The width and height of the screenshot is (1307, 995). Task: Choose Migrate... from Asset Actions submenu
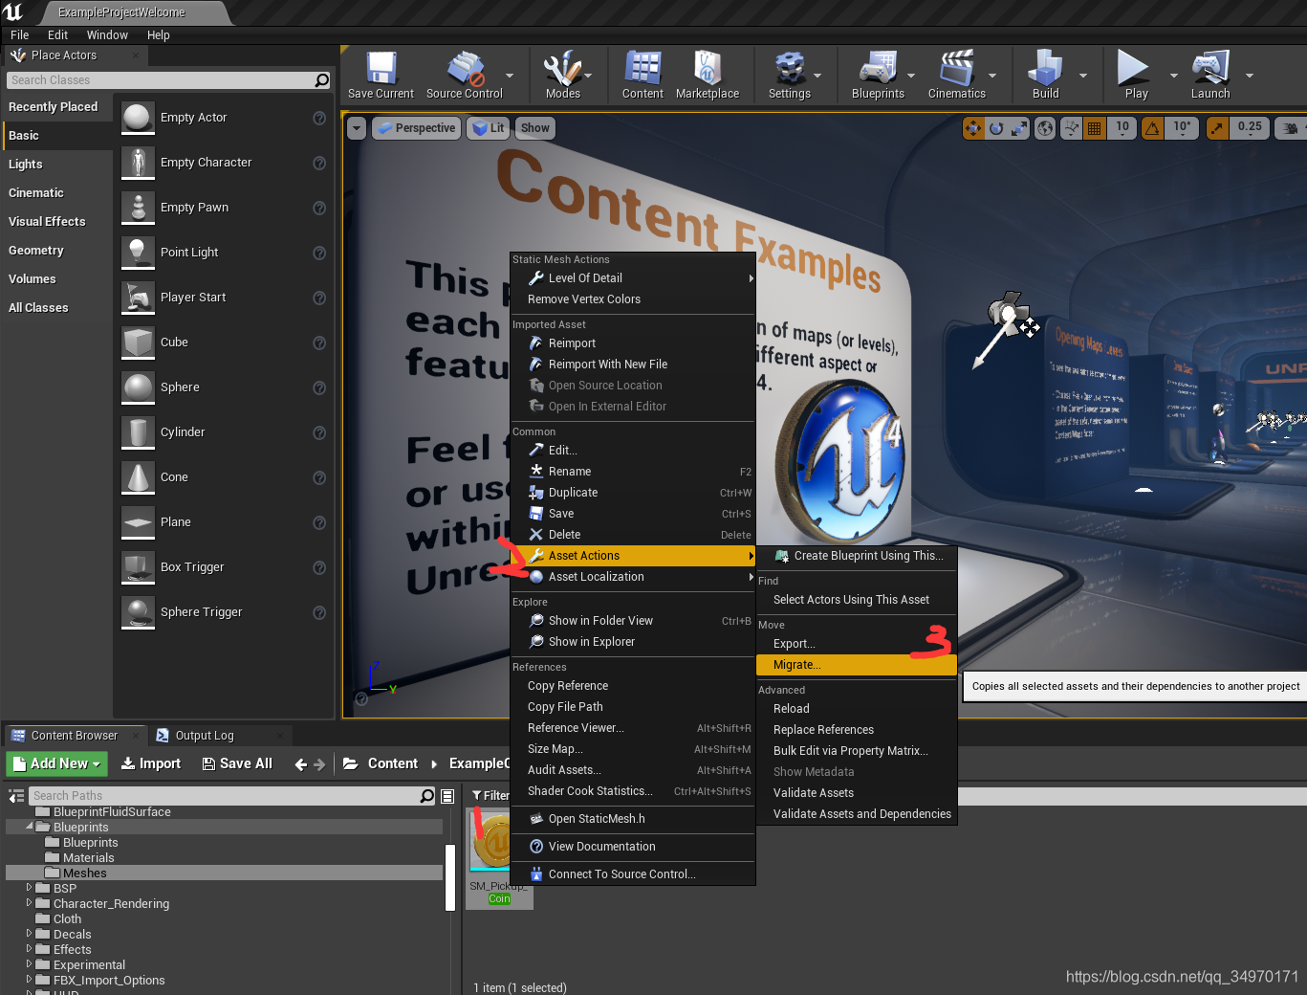pos(857,665)
